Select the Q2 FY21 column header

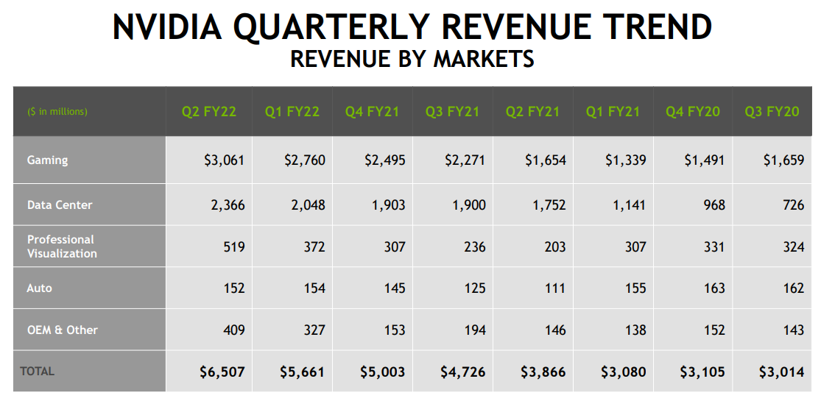532,112
